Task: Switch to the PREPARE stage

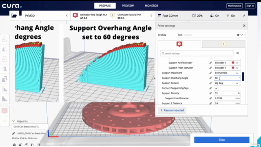Action: pos(105,6)
